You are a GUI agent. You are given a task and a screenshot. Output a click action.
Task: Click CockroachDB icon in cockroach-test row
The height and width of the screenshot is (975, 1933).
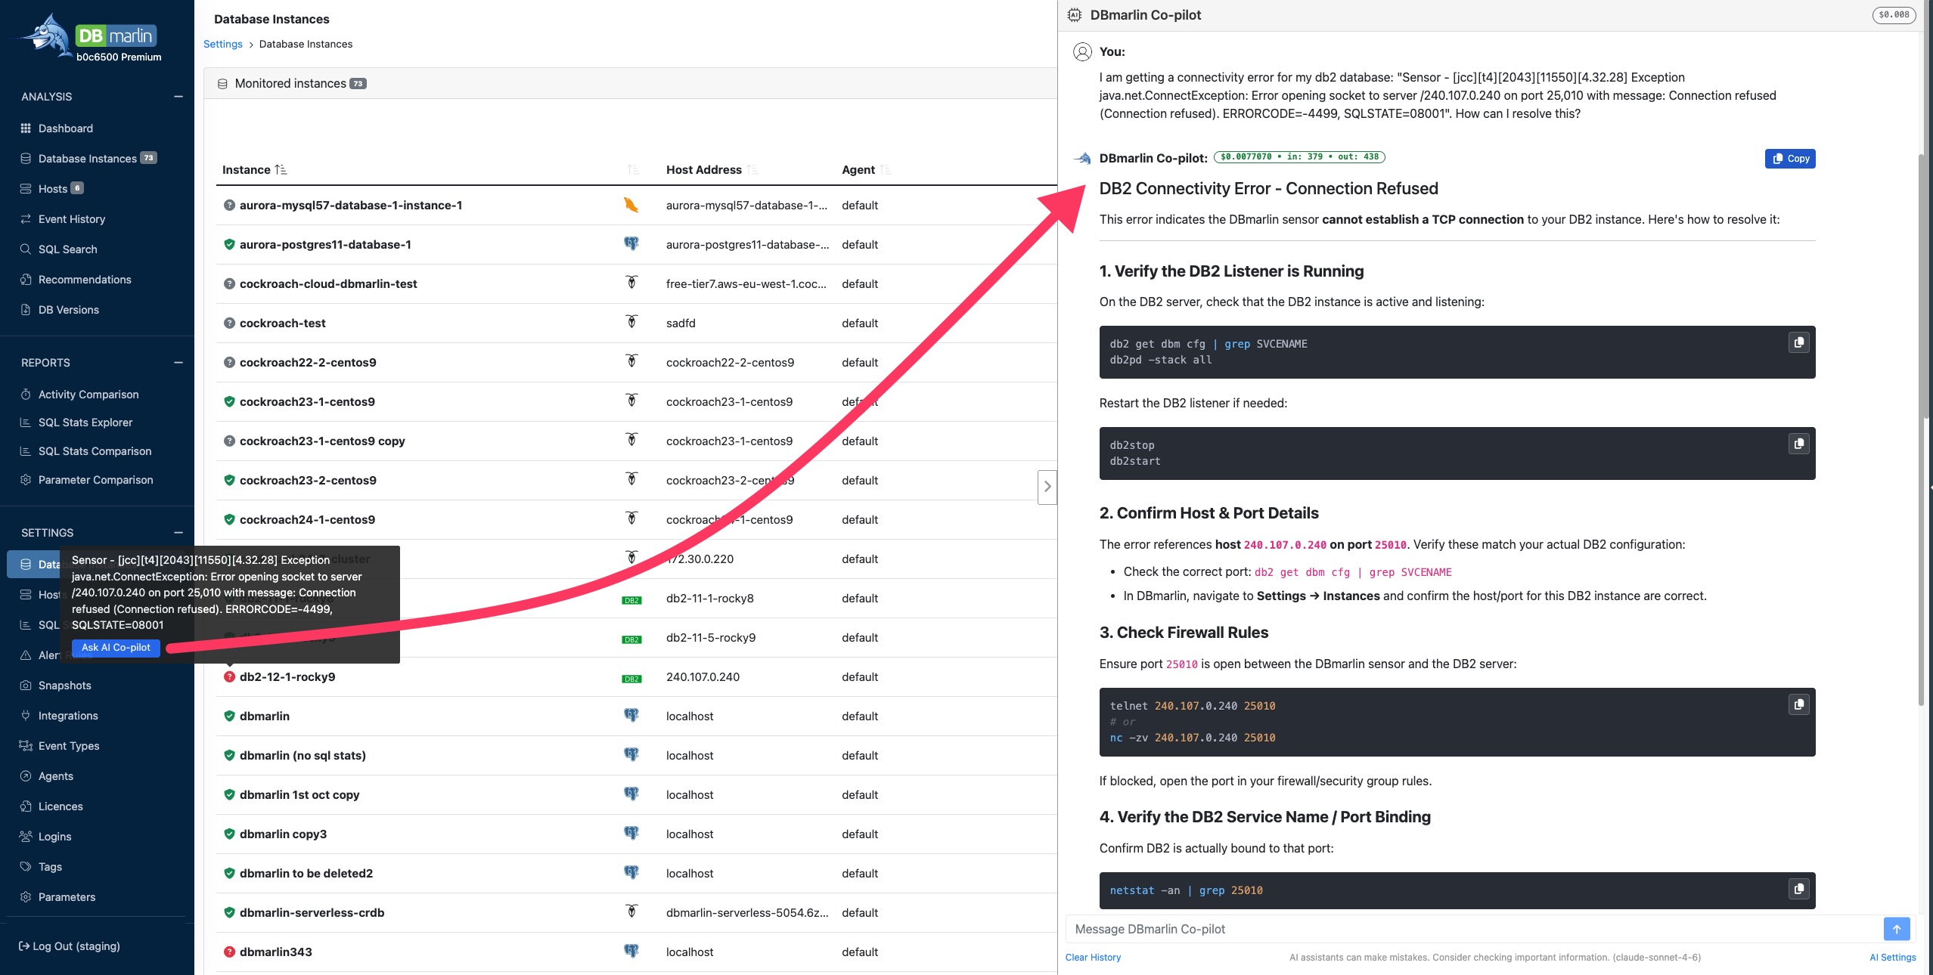(x=631, y=322)
